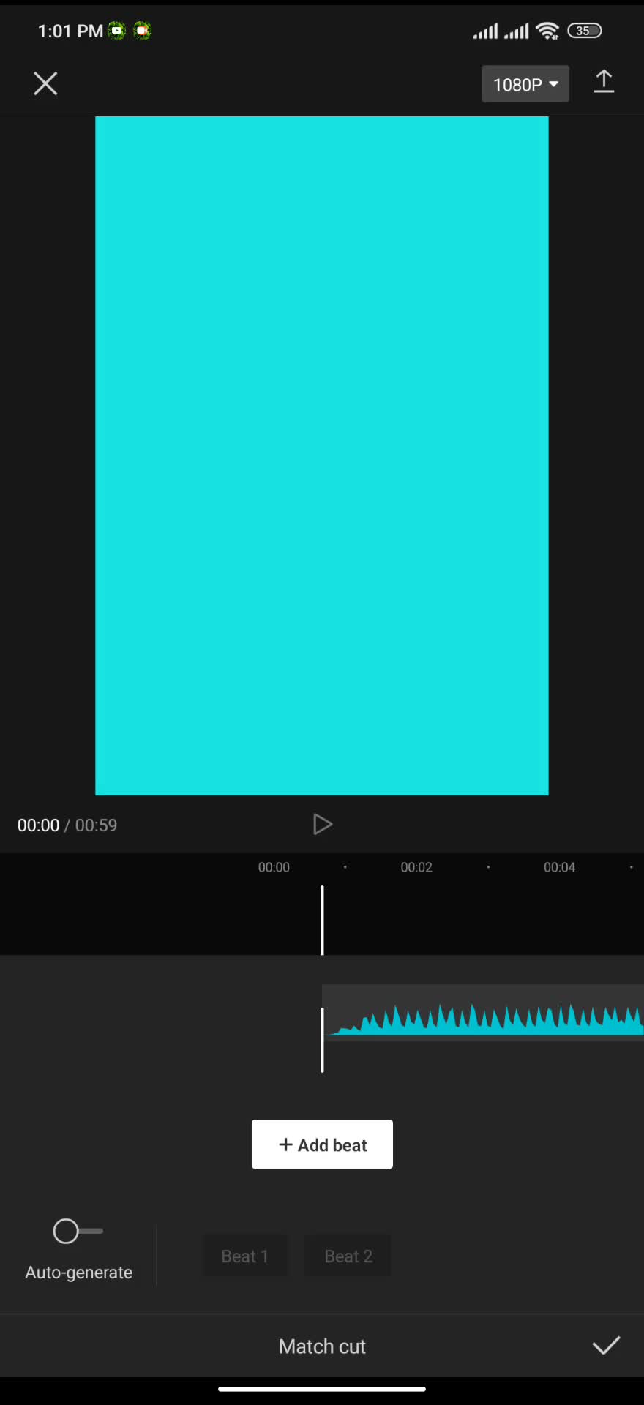Click the 00:04 mark on the timeline ruler
The height and width of the screenshot is (1405, 644).
[x=559, y=867]
